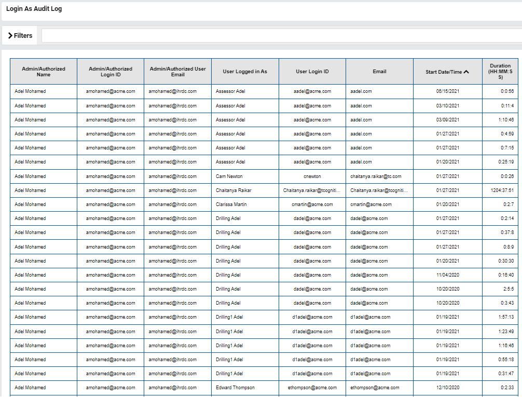Sort by the Email column header
The image size is (522, 397).
pyautogui.click(x=379, y=72)
